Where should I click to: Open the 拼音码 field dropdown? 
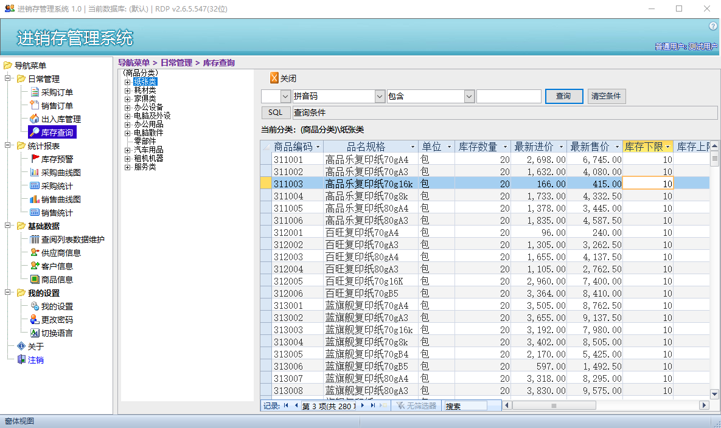pos(380,97)
